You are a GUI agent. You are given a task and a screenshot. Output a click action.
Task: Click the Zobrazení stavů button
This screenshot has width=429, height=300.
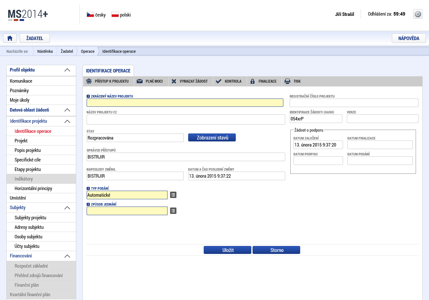212,138
